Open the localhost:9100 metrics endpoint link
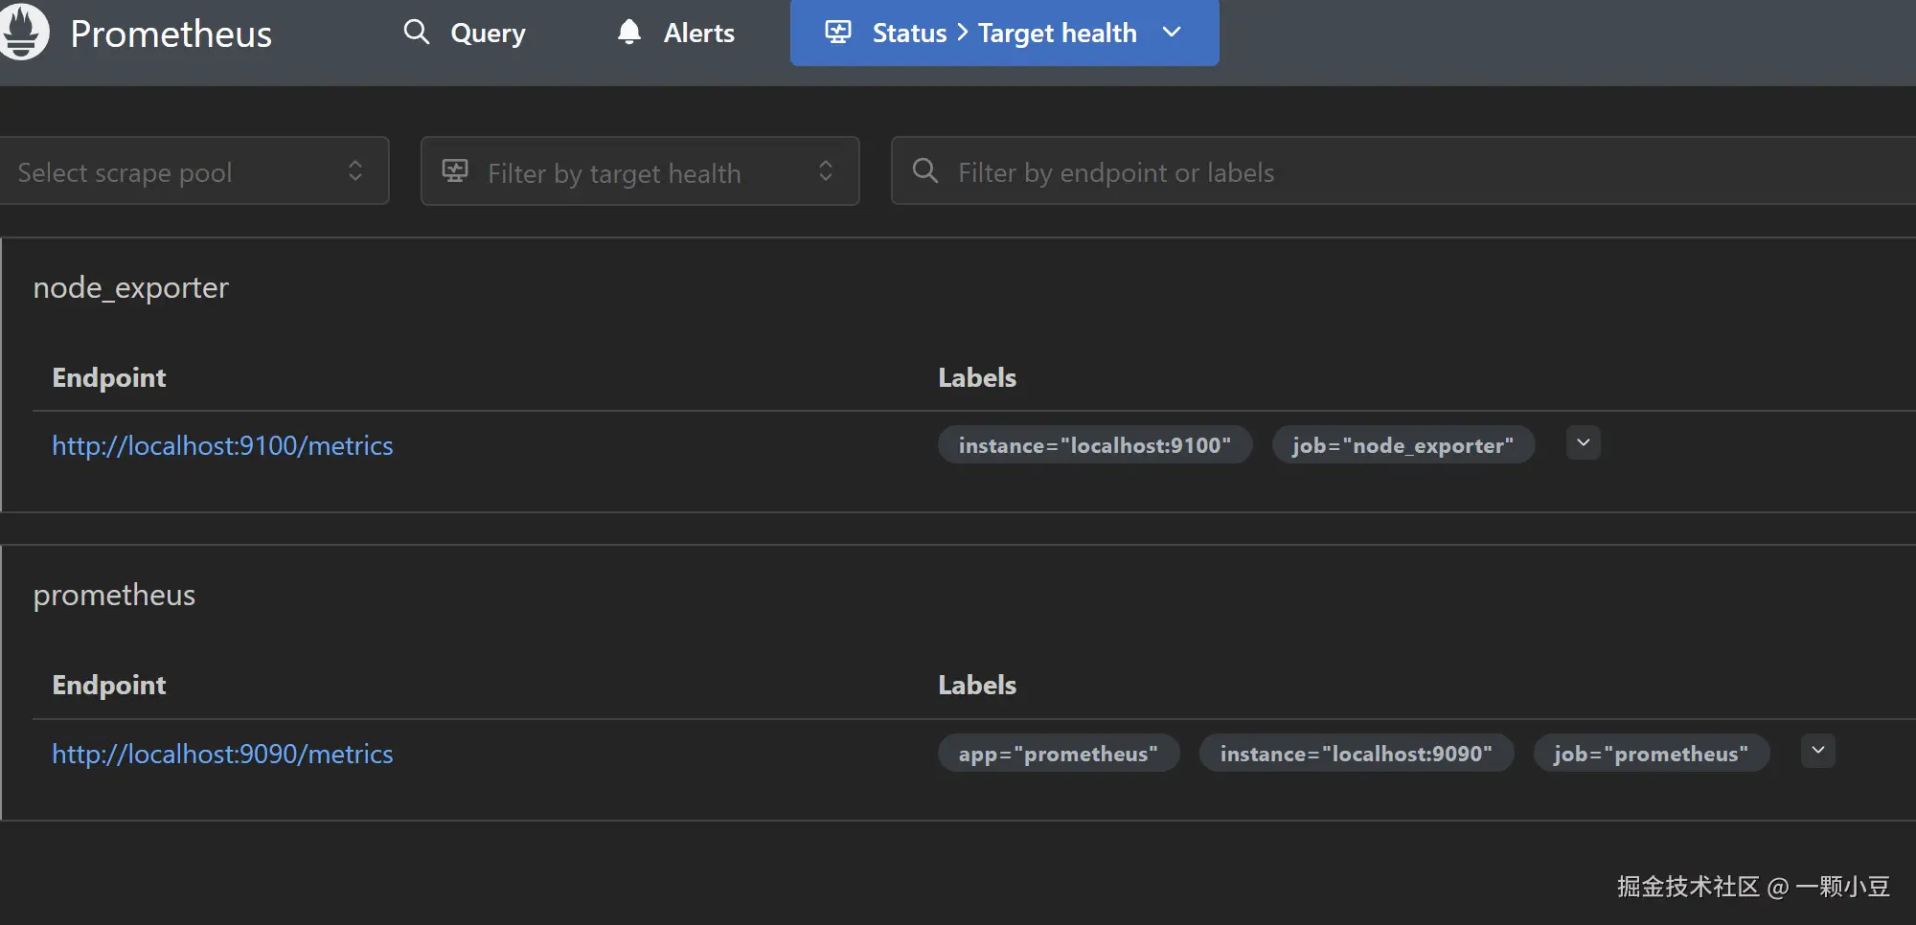 coord(222,446)
